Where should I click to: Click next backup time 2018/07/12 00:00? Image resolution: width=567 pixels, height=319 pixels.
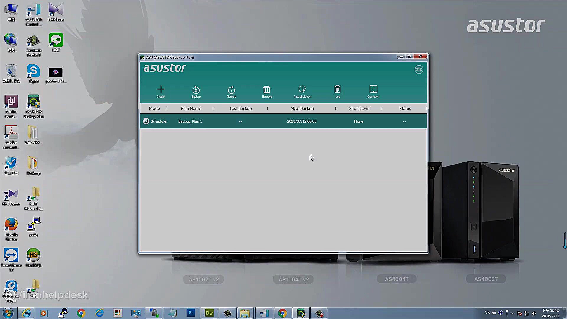(x=302, y=121)
